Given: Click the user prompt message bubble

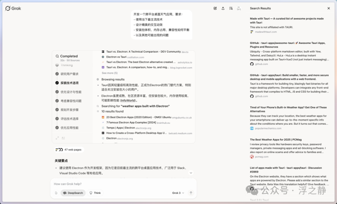Looking at the screenshot, I should tap(161, 25).
